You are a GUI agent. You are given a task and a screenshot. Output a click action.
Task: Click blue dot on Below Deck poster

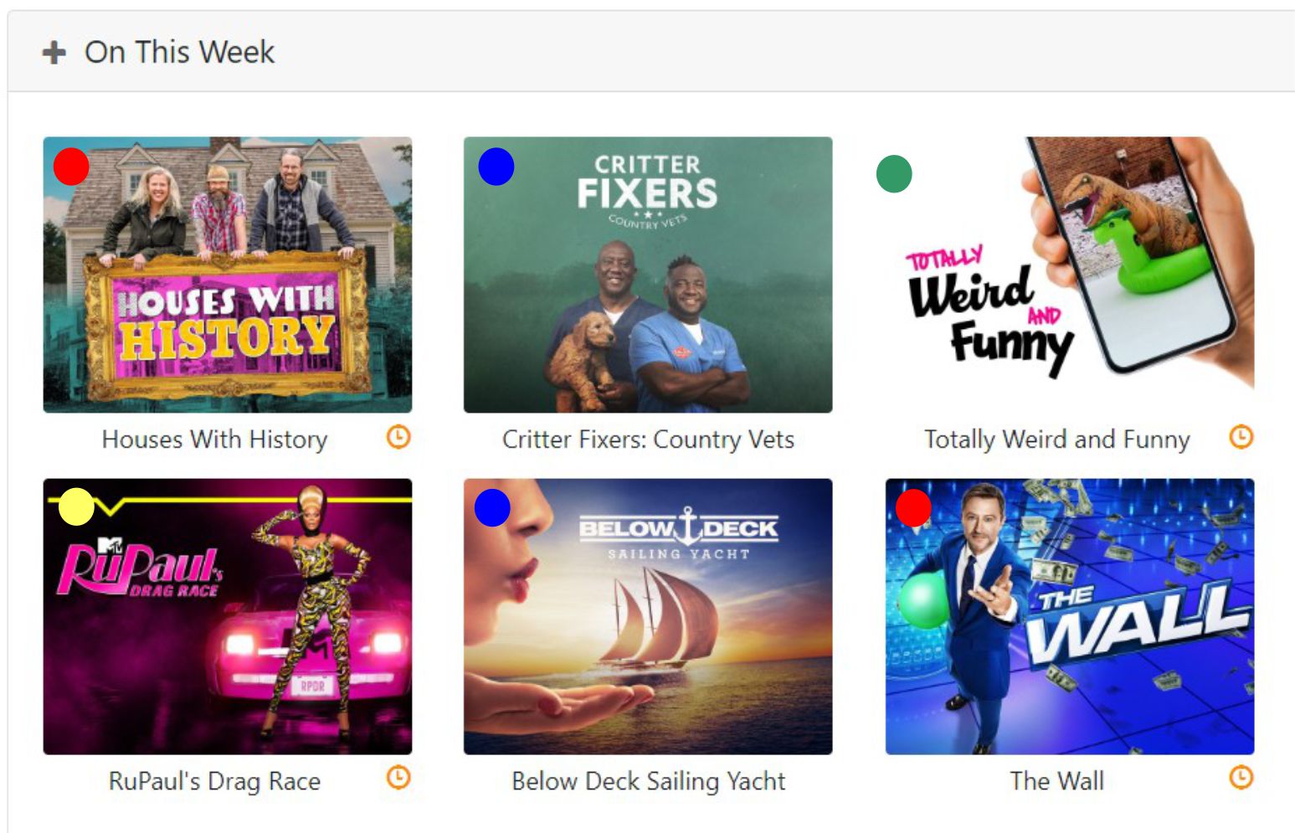point(492,508)
